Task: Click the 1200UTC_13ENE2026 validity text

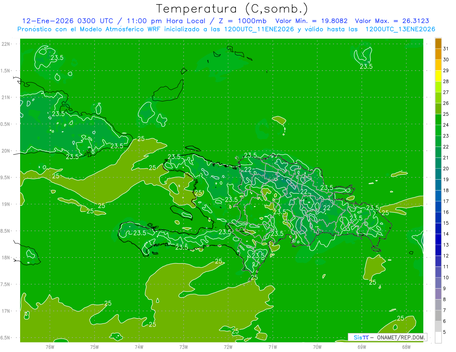Action: click(400, 29)
